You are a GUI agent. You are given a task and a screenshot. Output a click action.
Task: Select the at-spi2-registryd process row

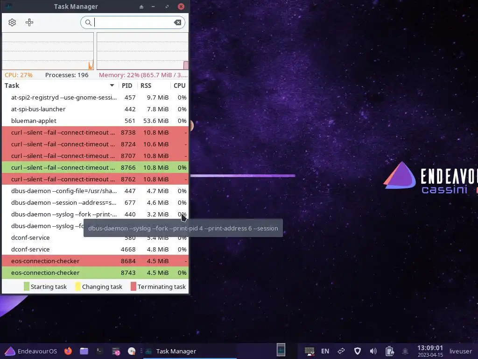95,97
